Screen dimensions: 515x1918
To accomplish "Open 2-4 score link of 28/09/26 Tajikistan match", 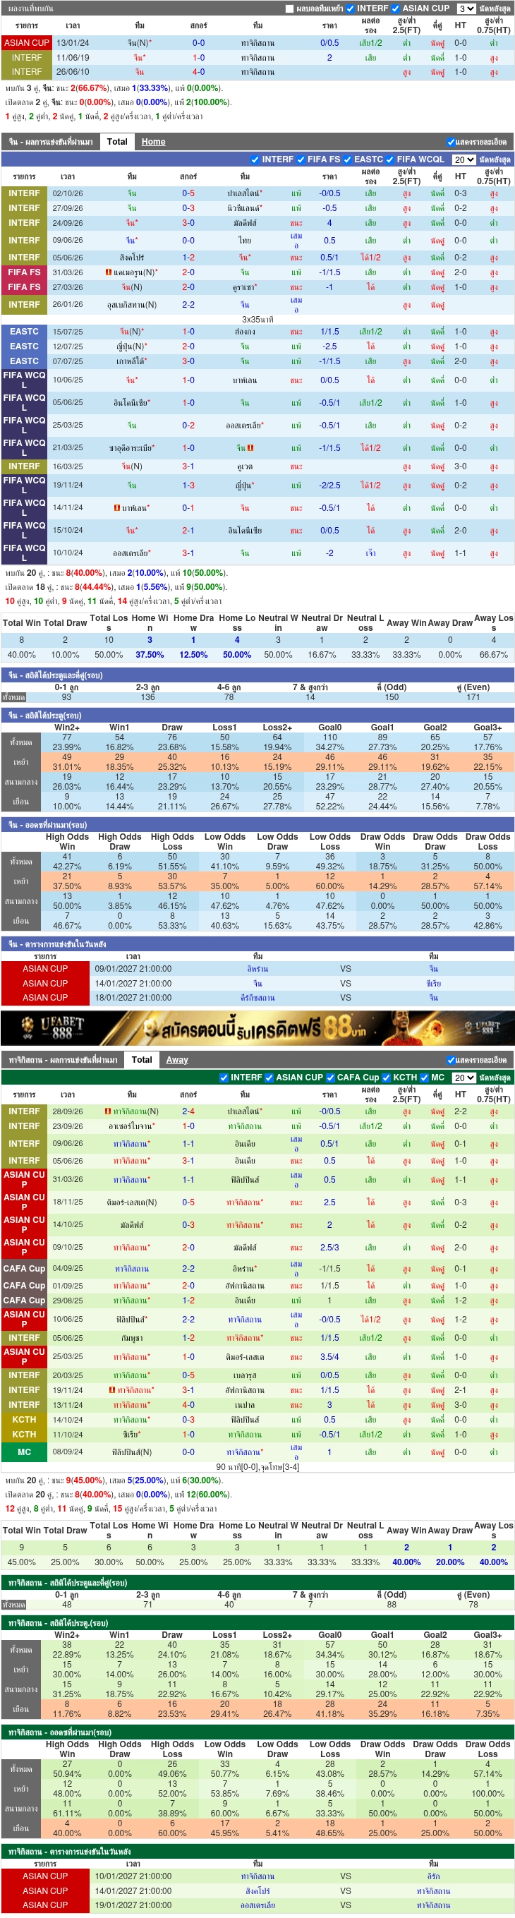I will [x=188, y=1111].
